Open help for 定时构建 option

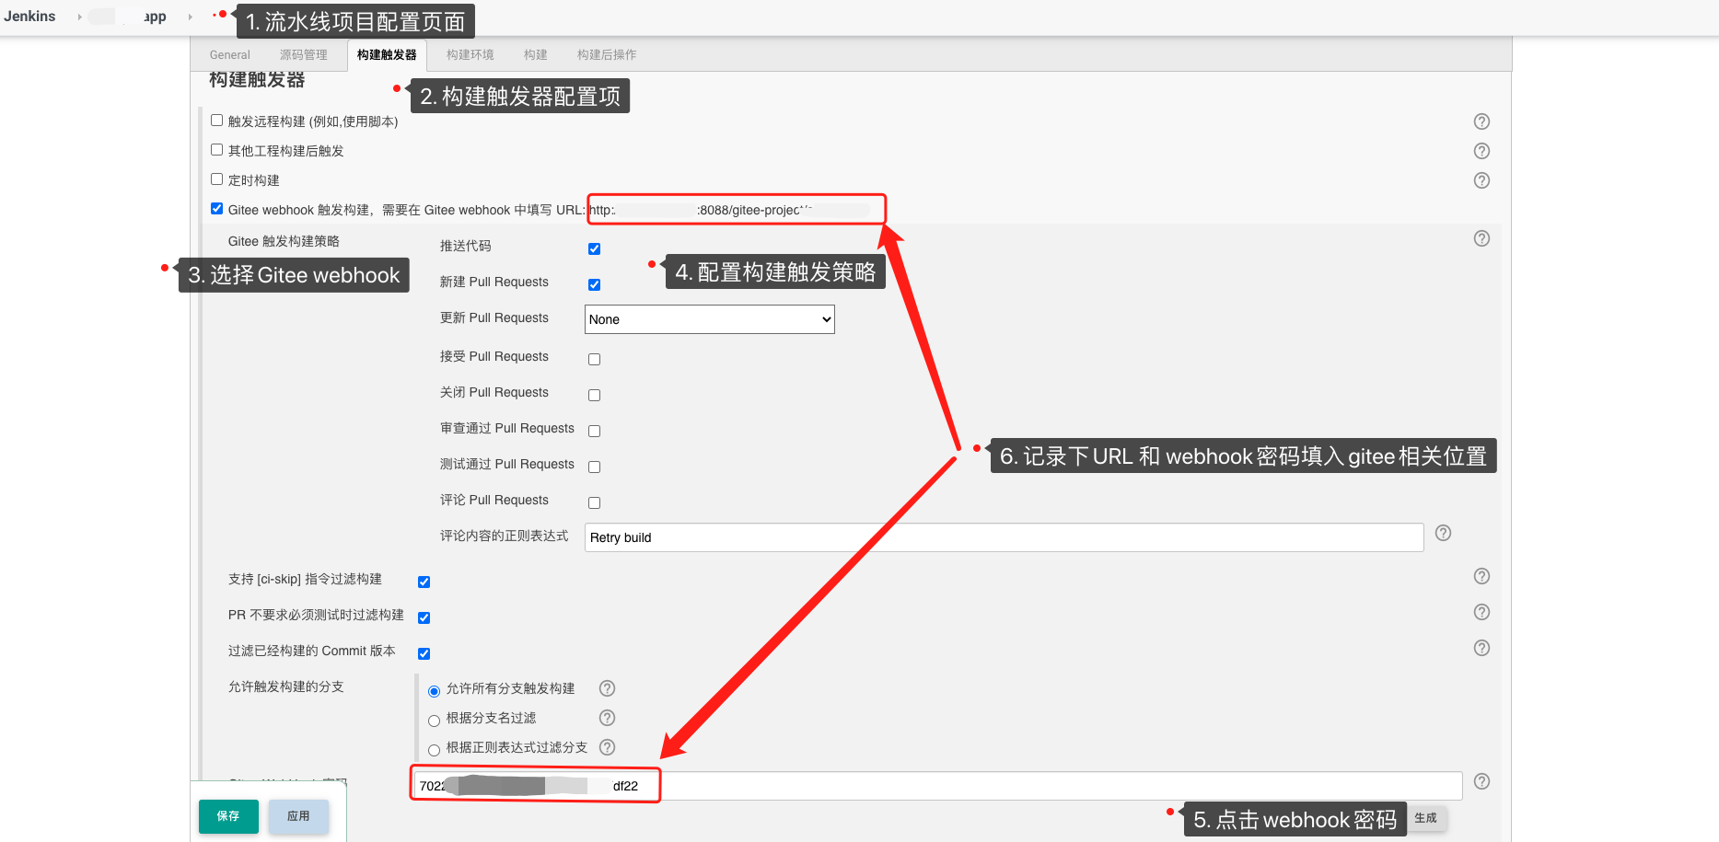click(1481, 180)
